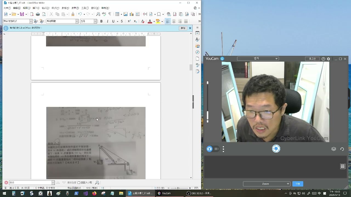Open the font size dropdown
Viewport: 351px width, 197px height.
click(95, 21)
